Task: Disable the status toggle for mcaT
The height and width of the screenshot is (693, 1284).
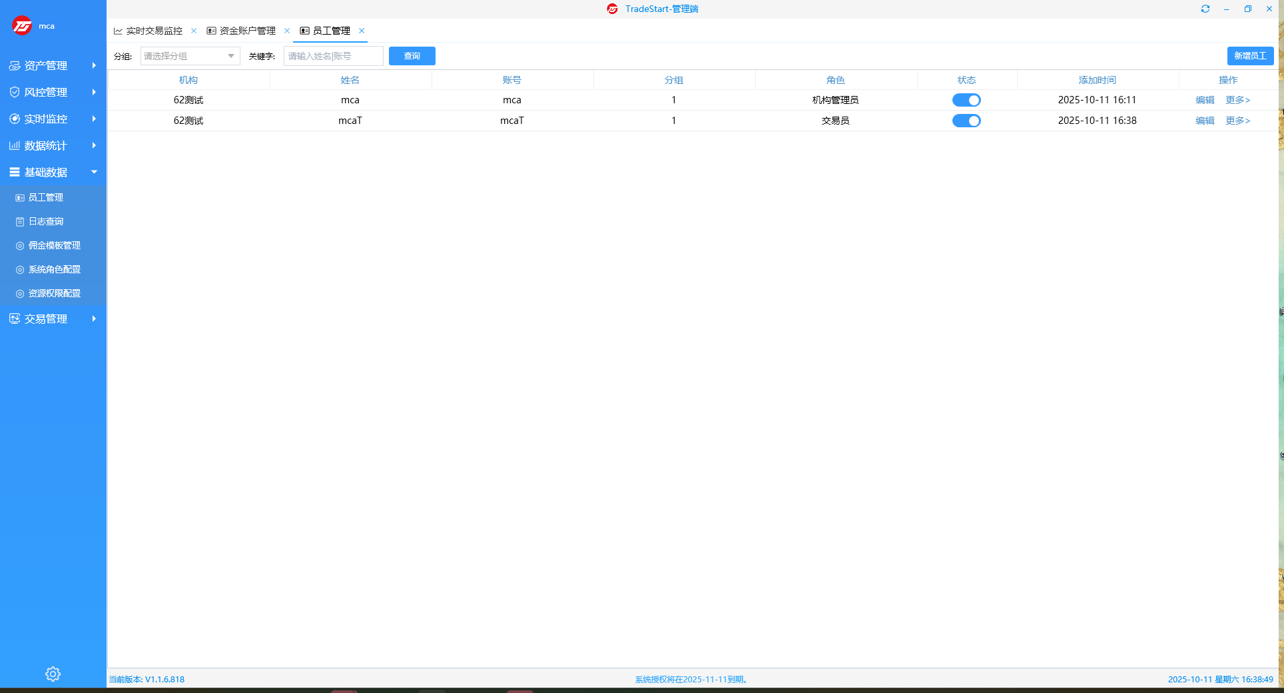Action: click(x=966, y=121)
